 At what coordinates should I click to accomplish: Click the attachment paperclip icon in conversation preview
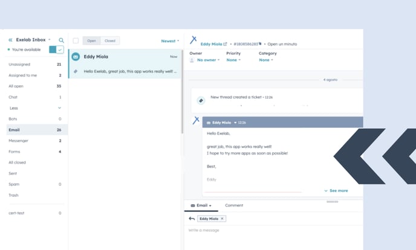tap(76, 71)
